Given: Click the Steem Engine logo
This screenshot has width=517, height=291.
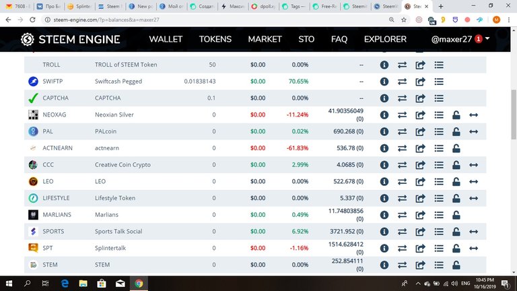Looking at the screenshot, I should coord(70,39).
